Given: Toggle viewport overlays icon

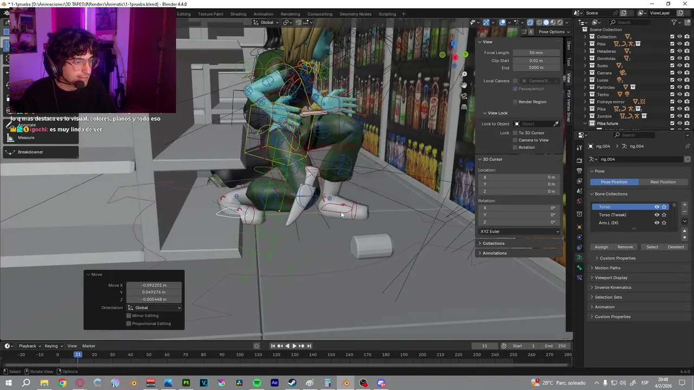Looking at the screenshot, I should pyautogui.click(x=503, y=22).
